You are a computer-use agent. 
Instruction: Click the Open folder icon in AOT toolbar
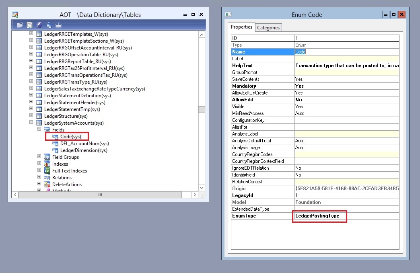pyautogui.click(x=20, y=25)
